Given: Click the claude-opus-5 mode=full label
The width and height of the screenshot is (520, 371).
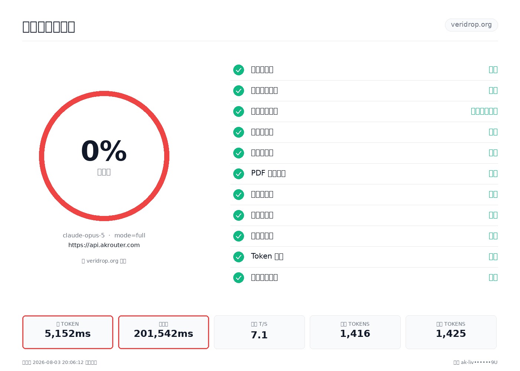Looking at the screenshot, I should pos(104,235).
